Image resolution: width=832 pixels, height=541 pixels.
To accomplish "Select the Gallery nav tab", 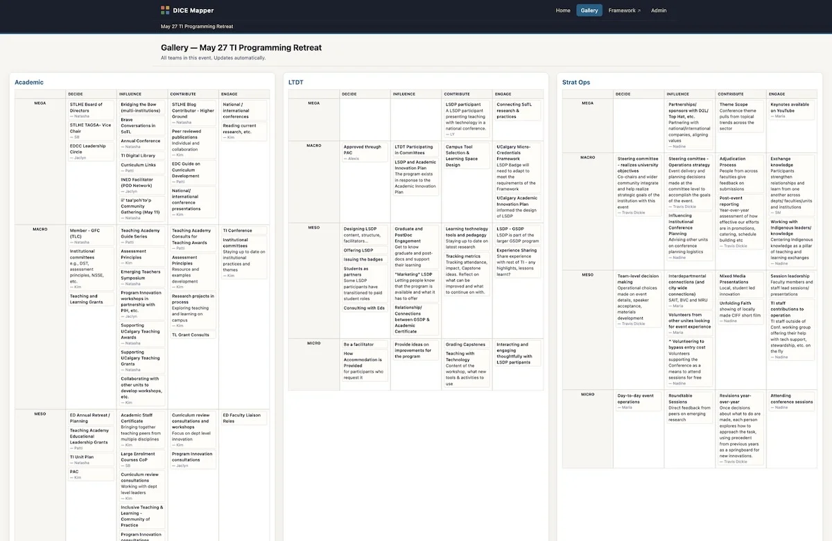I will (589, 10).
